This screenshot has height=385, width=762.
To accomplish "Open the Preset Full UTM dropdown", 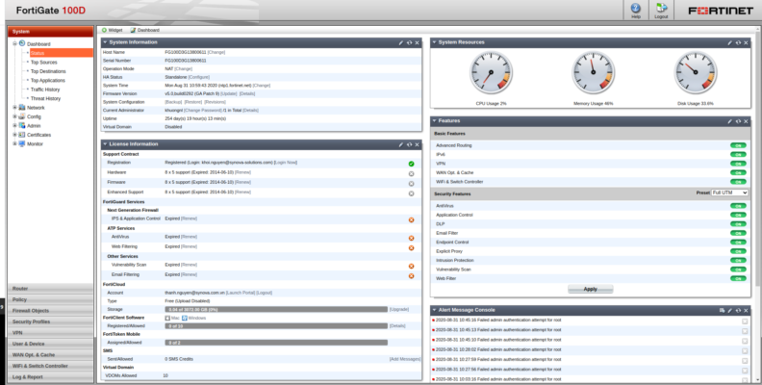I will tap(729, 193).
